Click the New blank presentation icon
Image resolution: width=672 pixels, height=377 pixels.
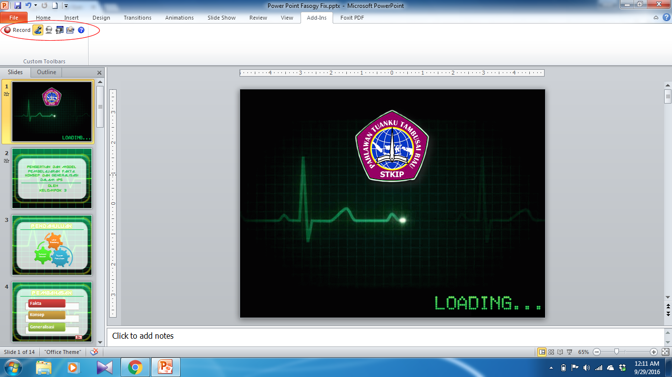(55, 6)
